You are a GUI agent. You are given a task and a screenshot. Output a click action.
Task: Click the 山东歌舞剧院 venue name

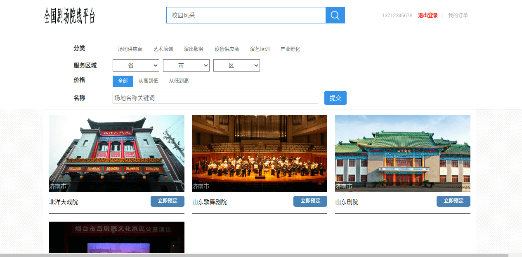[210, 202]
